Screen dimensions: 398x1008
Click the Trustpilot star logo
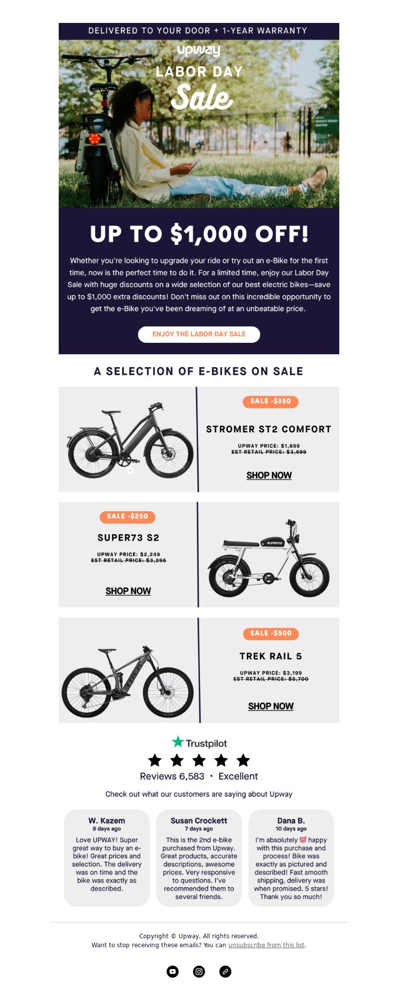pyautogui.click(x=178, y=742)
